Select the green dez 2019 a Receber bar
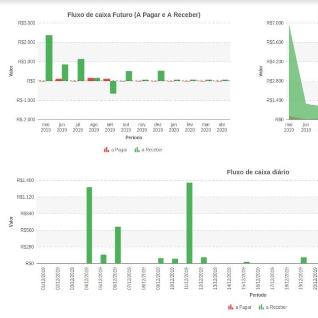The width and height of the screenshot is (318, 318). point(161,76)
